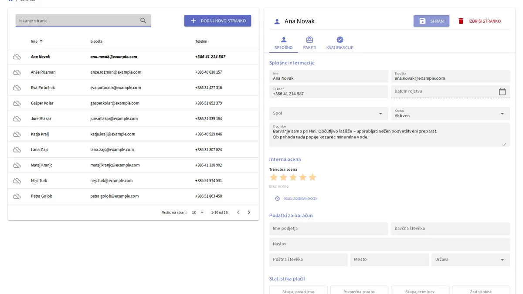
Task: Click the search magnifier icon
Action: click(143, 20)
